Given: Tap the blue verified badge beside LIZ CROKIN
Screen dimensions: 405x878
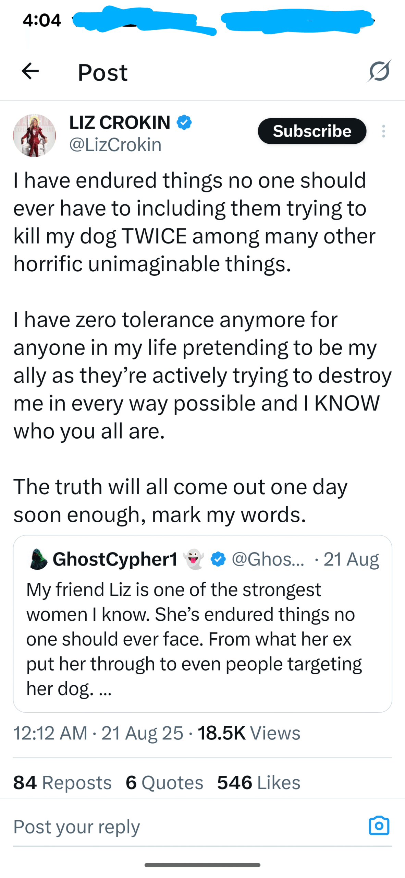Looking at the screenshot, I should pyautogui.click(x=184, y=122).
